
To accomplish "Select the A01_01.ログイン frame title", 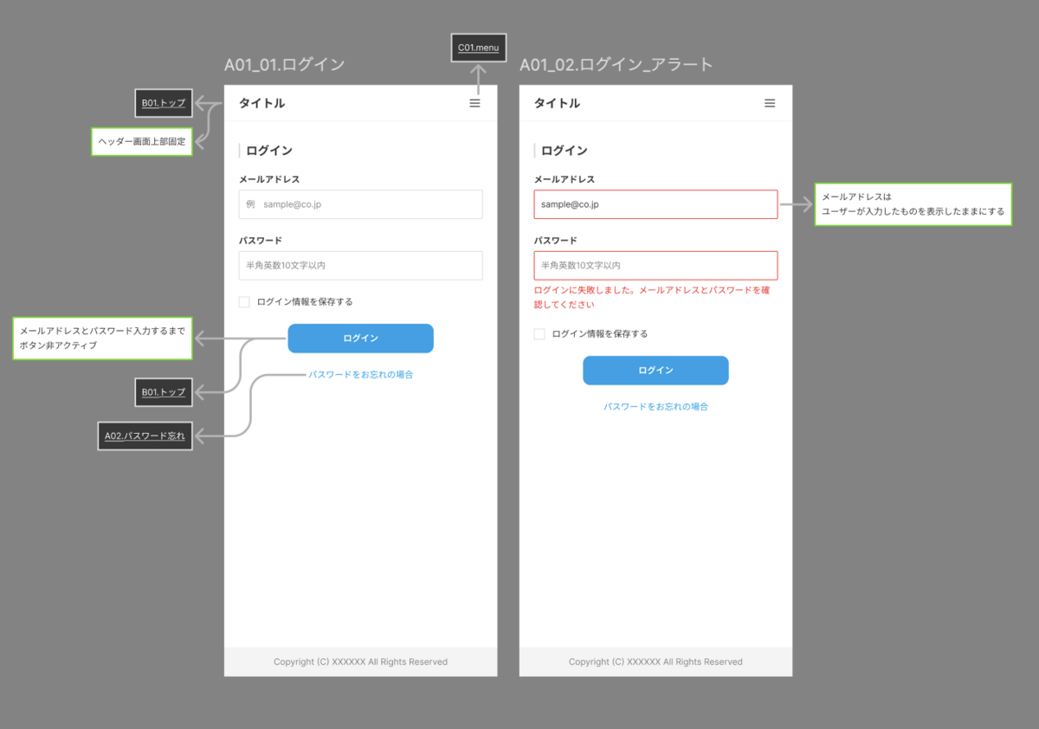I will point(285,65).
